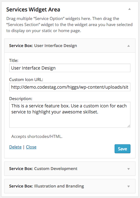The height and width of the screenshot is (198, 140).
Task: Expand the Illustration and Branding arrow
Action: (129, 186)
